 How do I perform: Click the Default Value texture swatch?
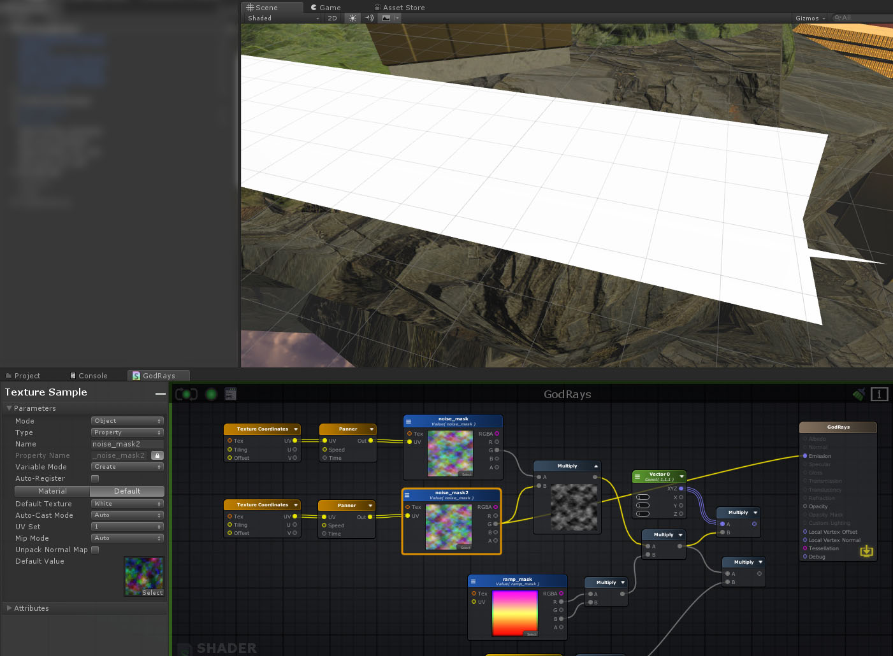(x=144, y=576)
